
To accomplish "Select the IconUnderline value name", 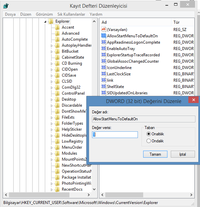I will pyautogui.click(x=119, y=68).
